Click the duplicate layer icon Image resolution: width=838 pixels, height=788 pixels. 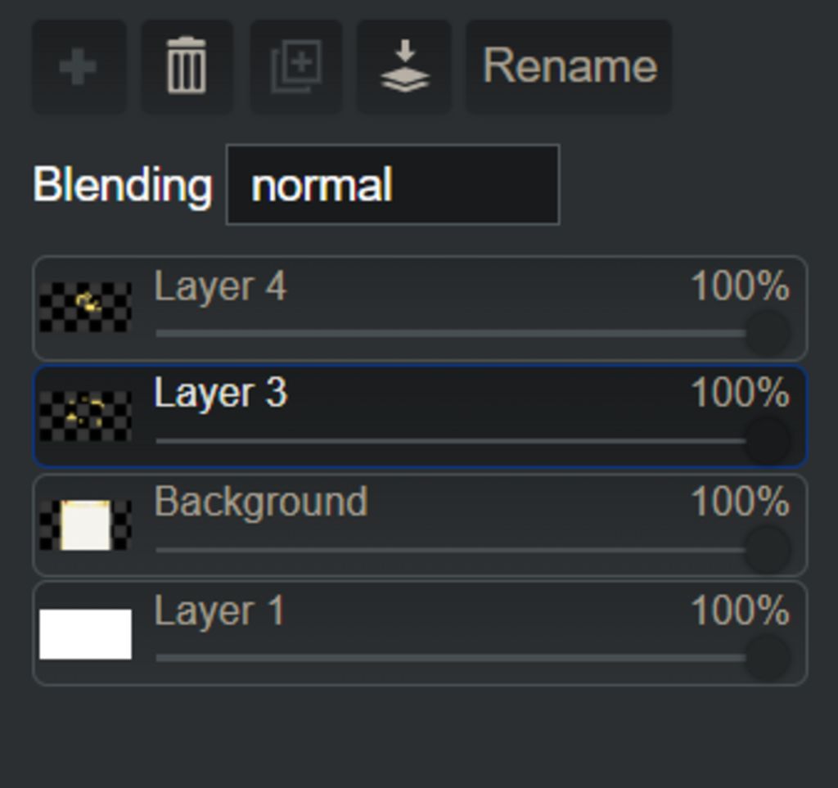point(296,67)
